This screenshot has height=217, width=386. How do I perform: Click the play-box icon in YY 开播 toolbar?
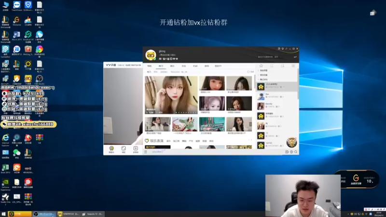(x=136, y=149)
